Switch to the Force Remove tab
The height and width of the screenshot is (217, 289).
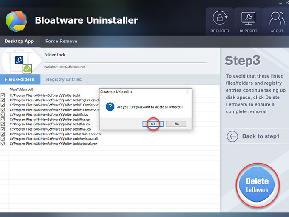[x=61, y=41]
